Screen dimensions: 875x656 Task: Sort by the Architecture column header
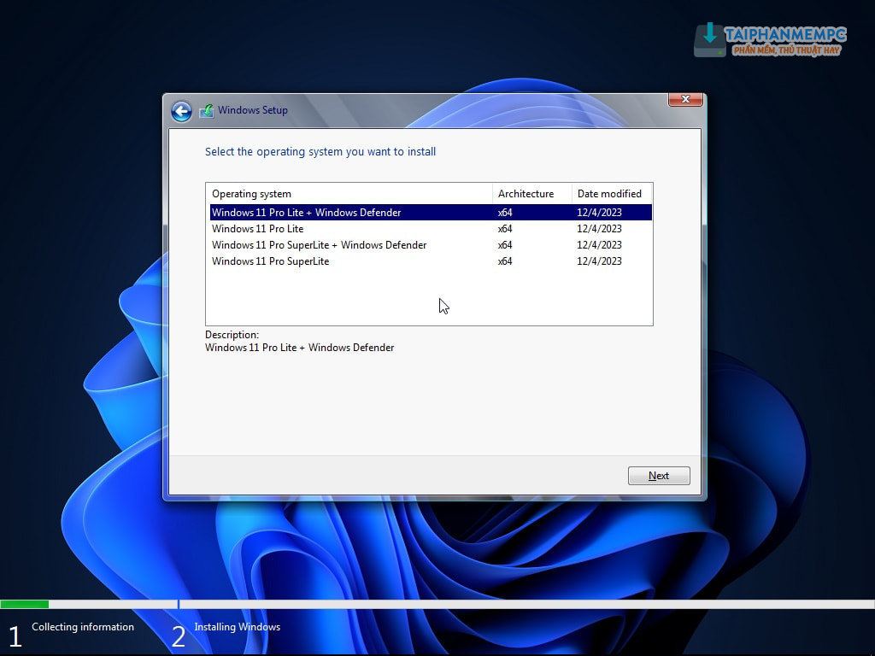coord(526,194)
